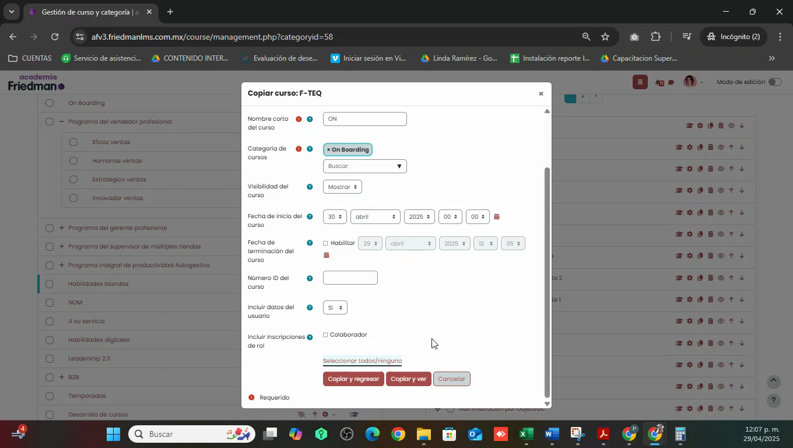Click the scroll-to-top arrow button
The width and height of the screenshot is (793, 448).
tap(773, 381)
